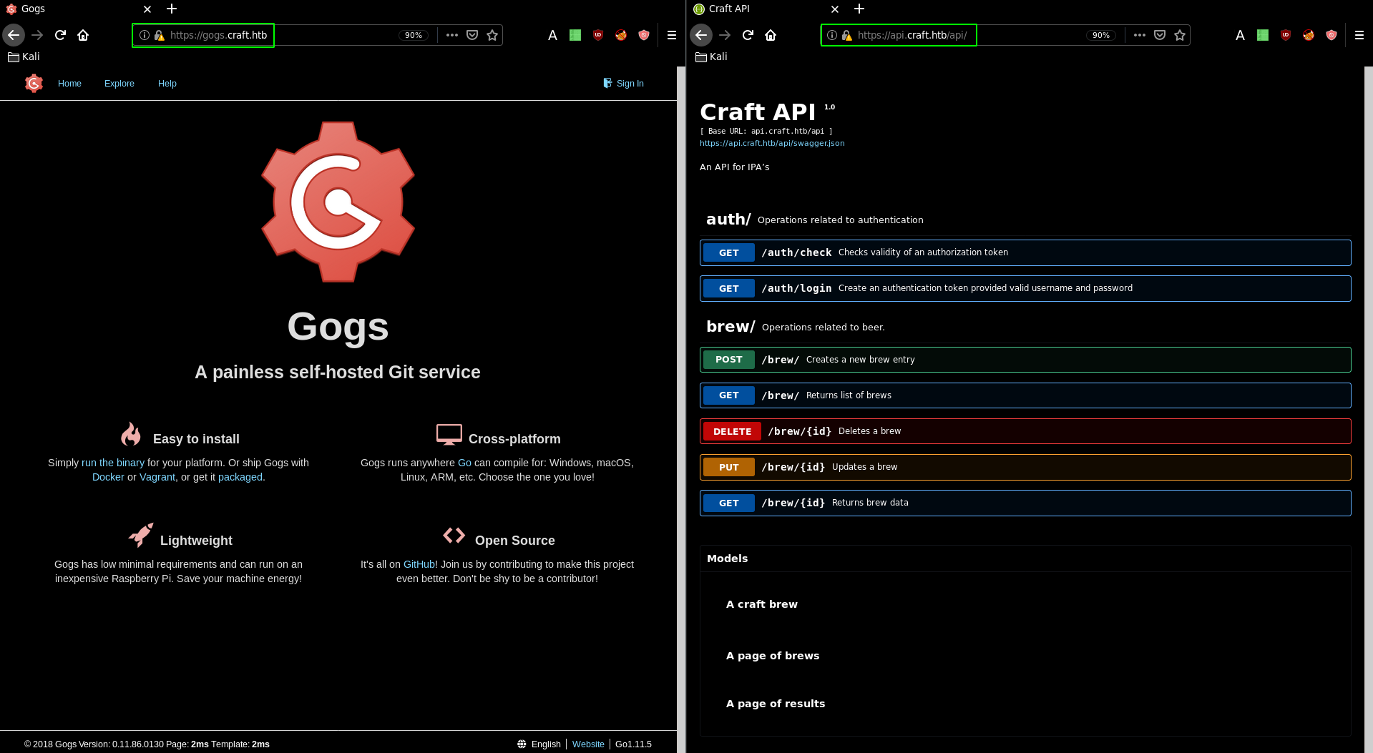Open English language selector in footer
The height and width of the screenshot is (753, 1373).
[x=539, y=744]
